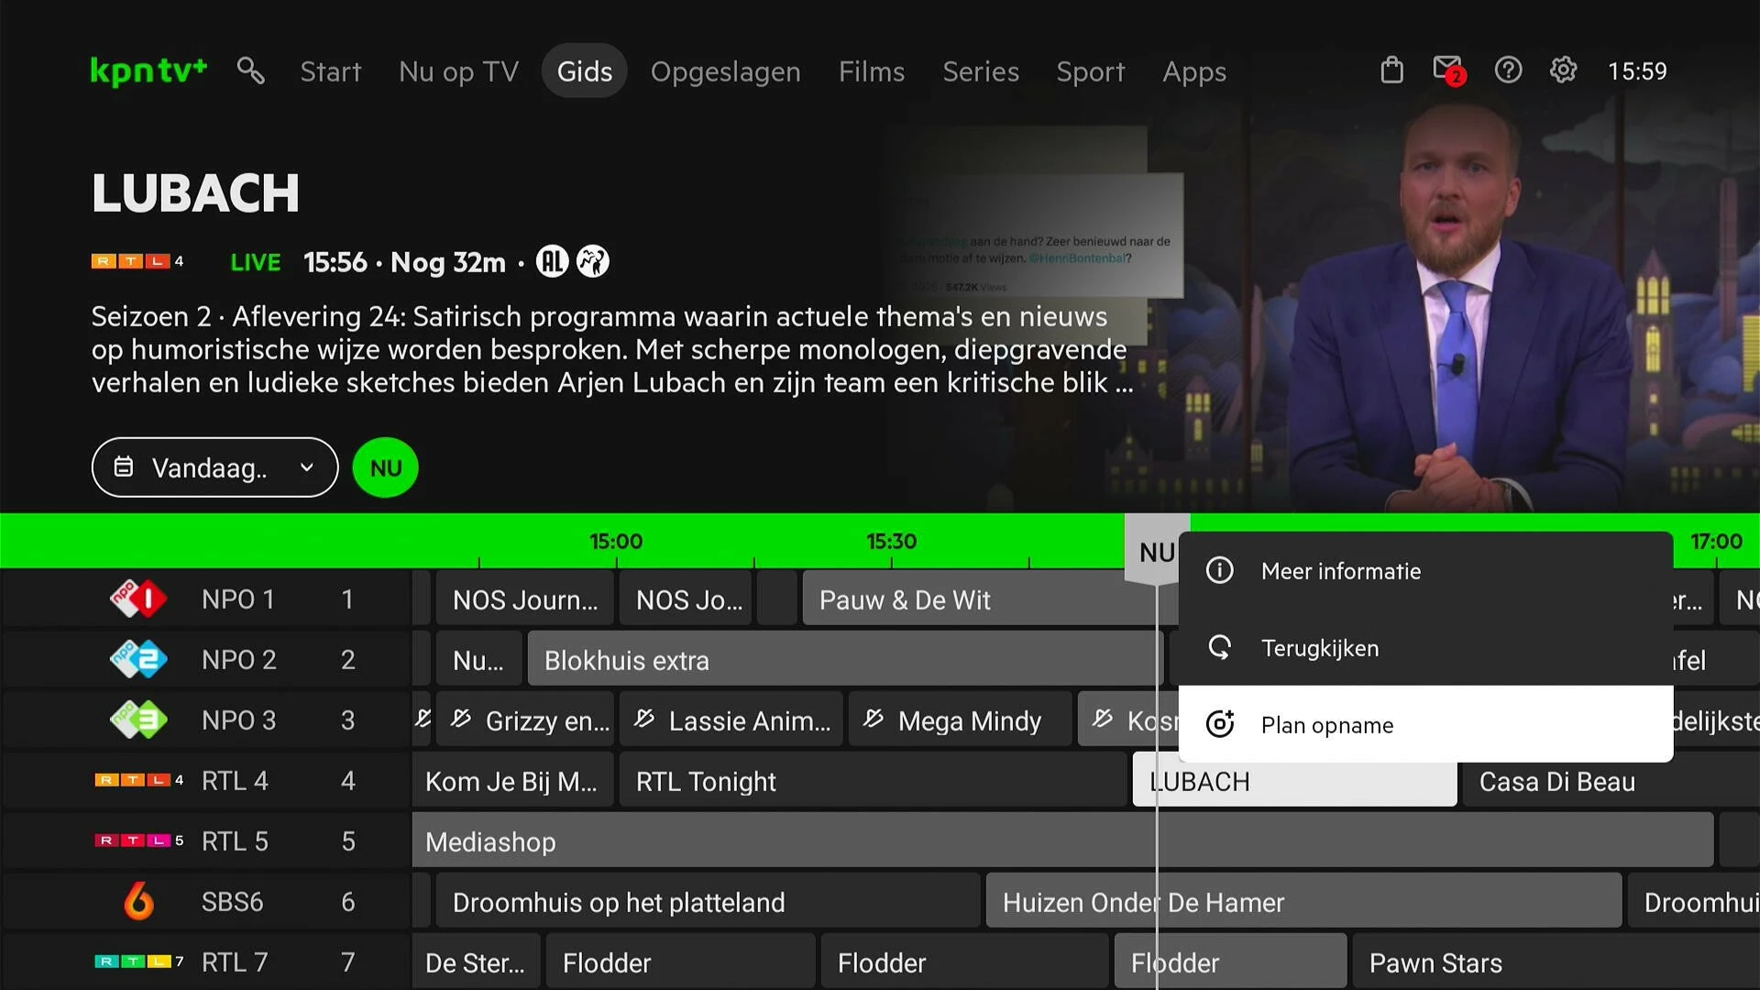Viewport: 1760px width, 990px height.
Task: Click the kpn tv+ logo
Action: pos(149,71)
